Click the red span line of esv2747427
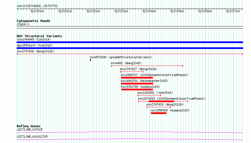The height and width of the screenshot is (143, 251). pyautogui.click(x=132, y=72)
